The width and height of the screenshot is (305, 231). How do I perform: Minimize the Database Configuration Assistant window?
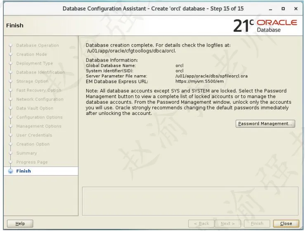pos(270,9)
